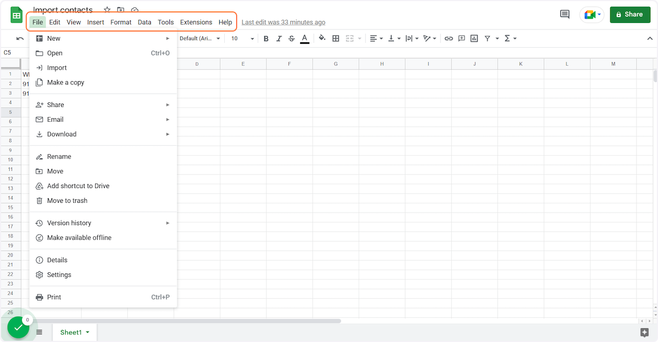Expand the Download submenu
658x342 pixels.
(x=103, y=134)
